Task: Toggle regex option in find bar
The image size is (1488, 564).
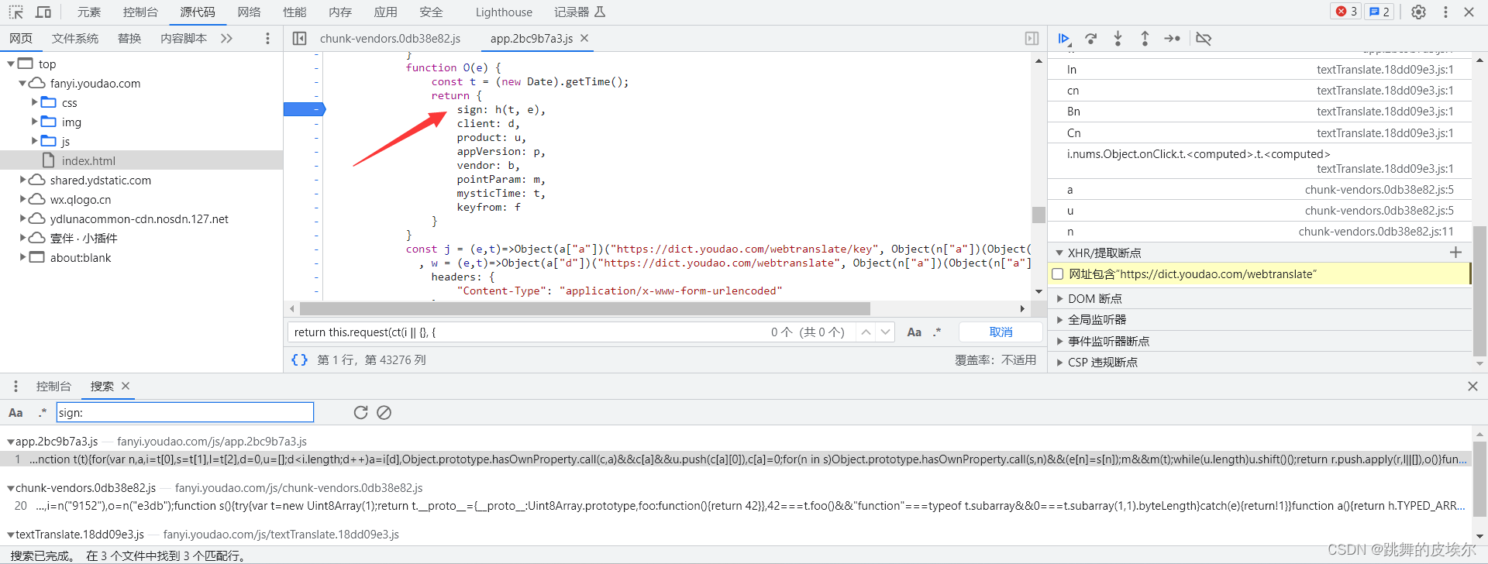Action: 937,332
